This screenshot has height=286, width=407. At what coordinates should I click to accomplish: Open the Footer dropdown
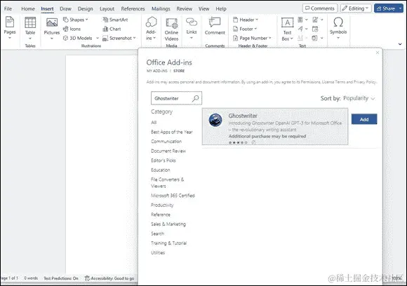pyautogui.click(x=245, y=29)
